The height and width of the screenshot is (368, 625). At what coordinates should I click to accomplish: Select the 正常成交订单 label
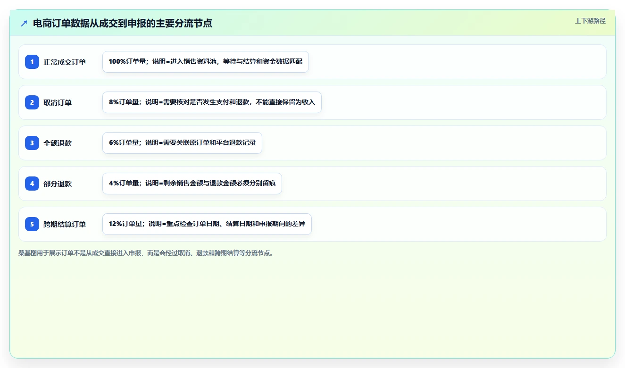coord(65,62)
